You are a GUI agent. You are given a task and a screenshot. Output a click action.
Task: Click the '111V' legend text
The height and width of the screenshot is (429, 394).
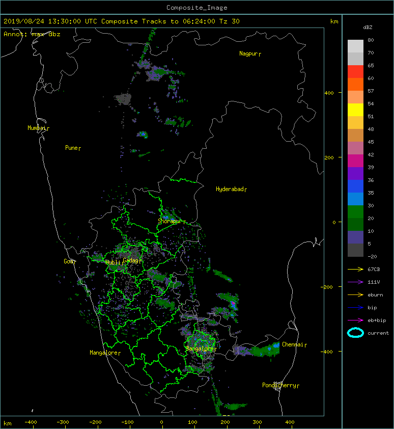click(374, 282)
